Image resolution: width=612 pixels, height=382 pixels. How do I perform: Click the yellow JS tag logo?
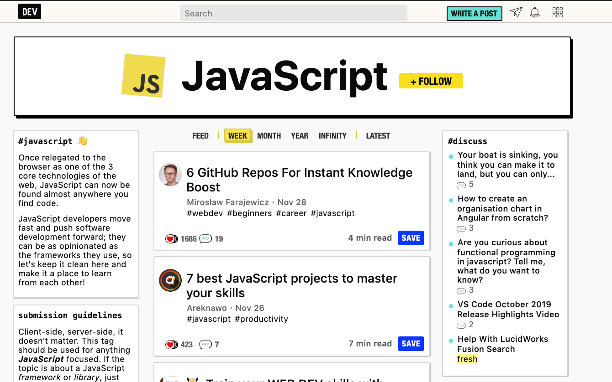(x=144, y=76)
